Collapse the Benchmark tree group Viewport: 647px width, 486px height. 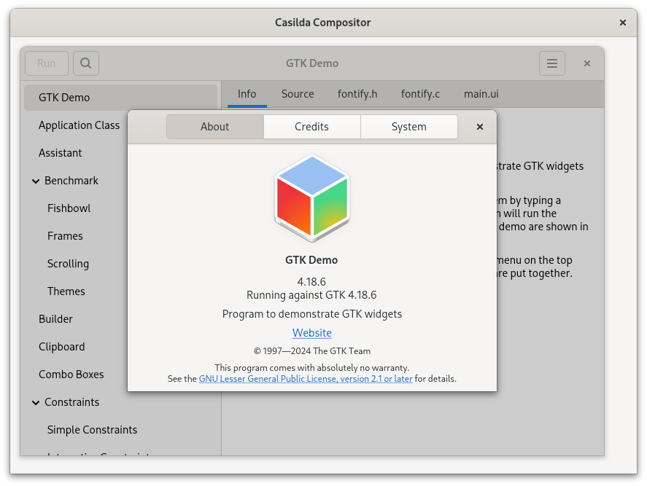click(x=36, y=181)
